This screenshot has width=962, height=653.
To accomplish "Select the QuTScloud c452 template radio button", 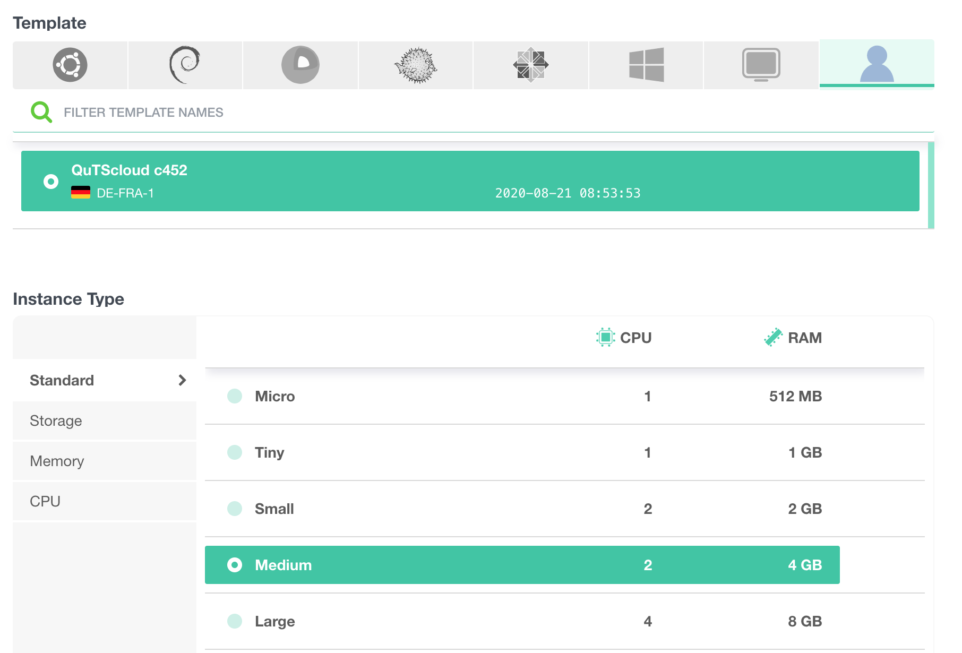I will click(x=51, y=182).
